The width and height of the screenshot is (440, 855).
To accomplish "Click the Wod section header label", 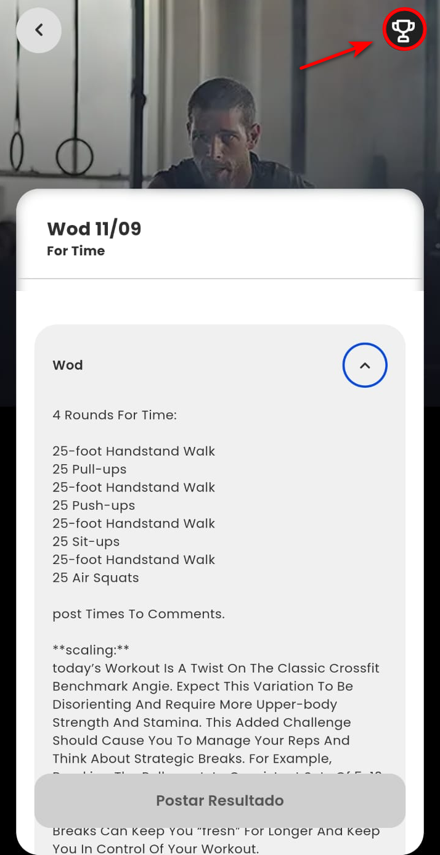I will [x=68, y=365].
